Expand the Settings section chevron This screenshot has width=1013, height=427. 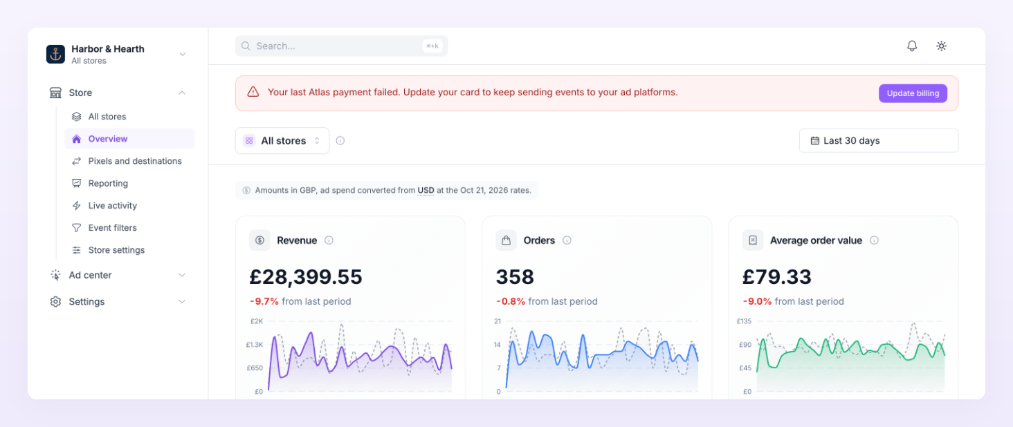click(x=182, y=302)
